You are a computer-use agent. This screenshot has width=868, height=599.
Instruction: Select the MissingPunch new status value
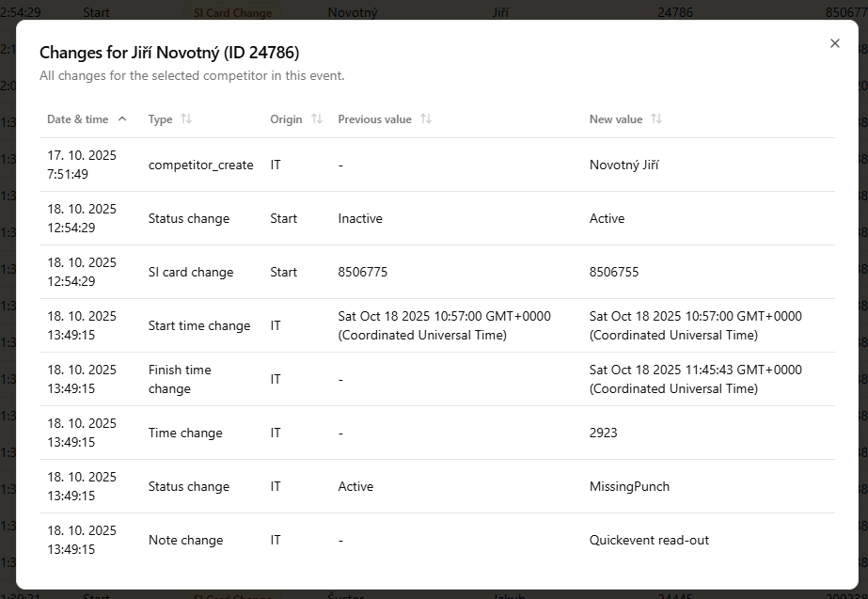[629, 486]
